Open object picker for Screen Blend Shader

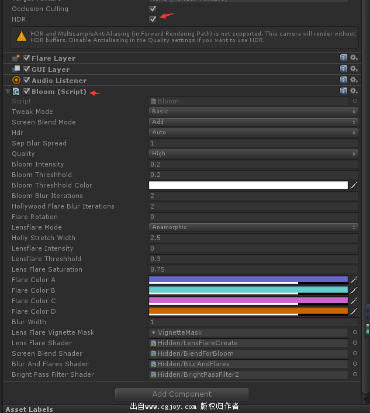[355, 353]
